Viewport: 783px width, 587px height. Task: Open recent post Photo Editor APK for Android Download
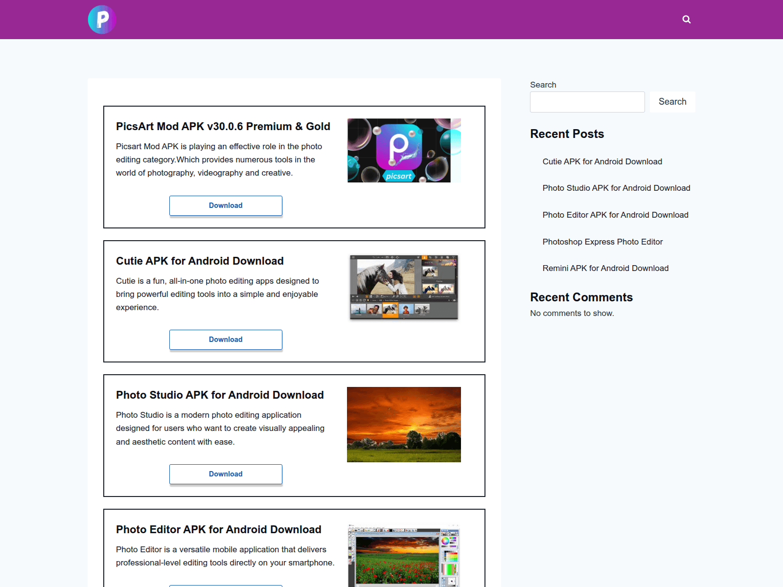[616, 215]
